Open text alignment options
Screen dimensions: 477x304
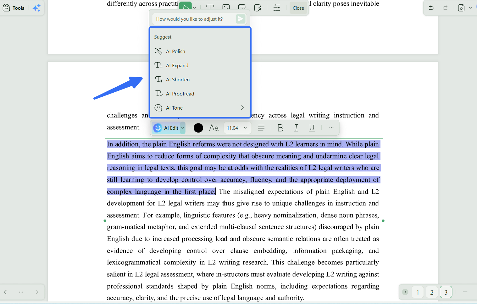tap(261, 128)
